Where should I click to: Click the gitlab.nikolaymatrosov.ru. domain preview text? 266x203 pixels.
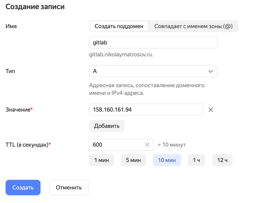tap(121, 54)
